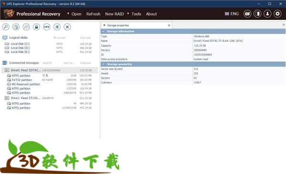286x174 pixels.
Task: Click the partition manager icon beside HEX
Action: (57, 27)
